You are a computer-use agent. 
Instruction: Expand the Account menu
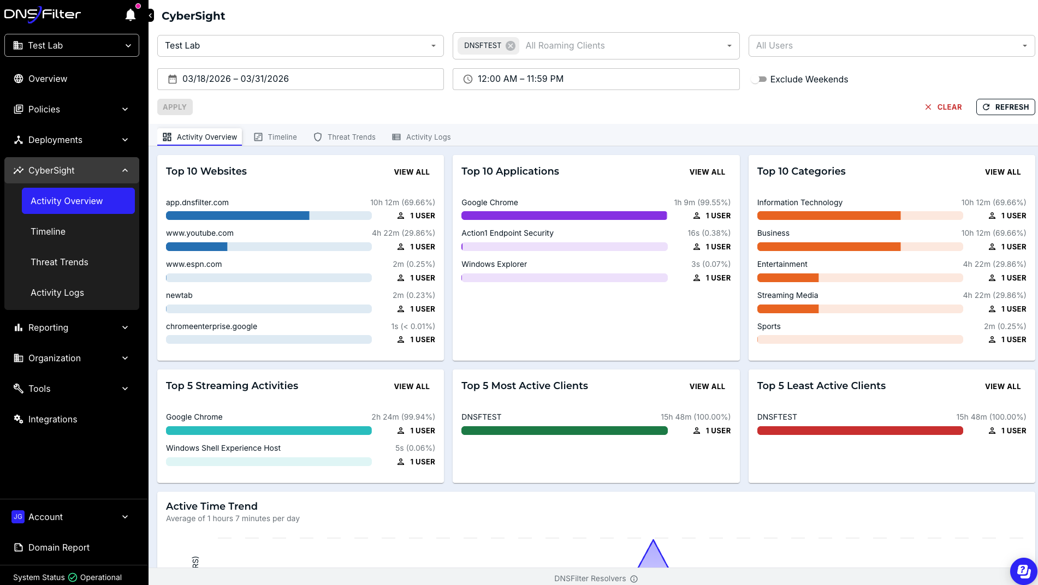click(125, 517)
